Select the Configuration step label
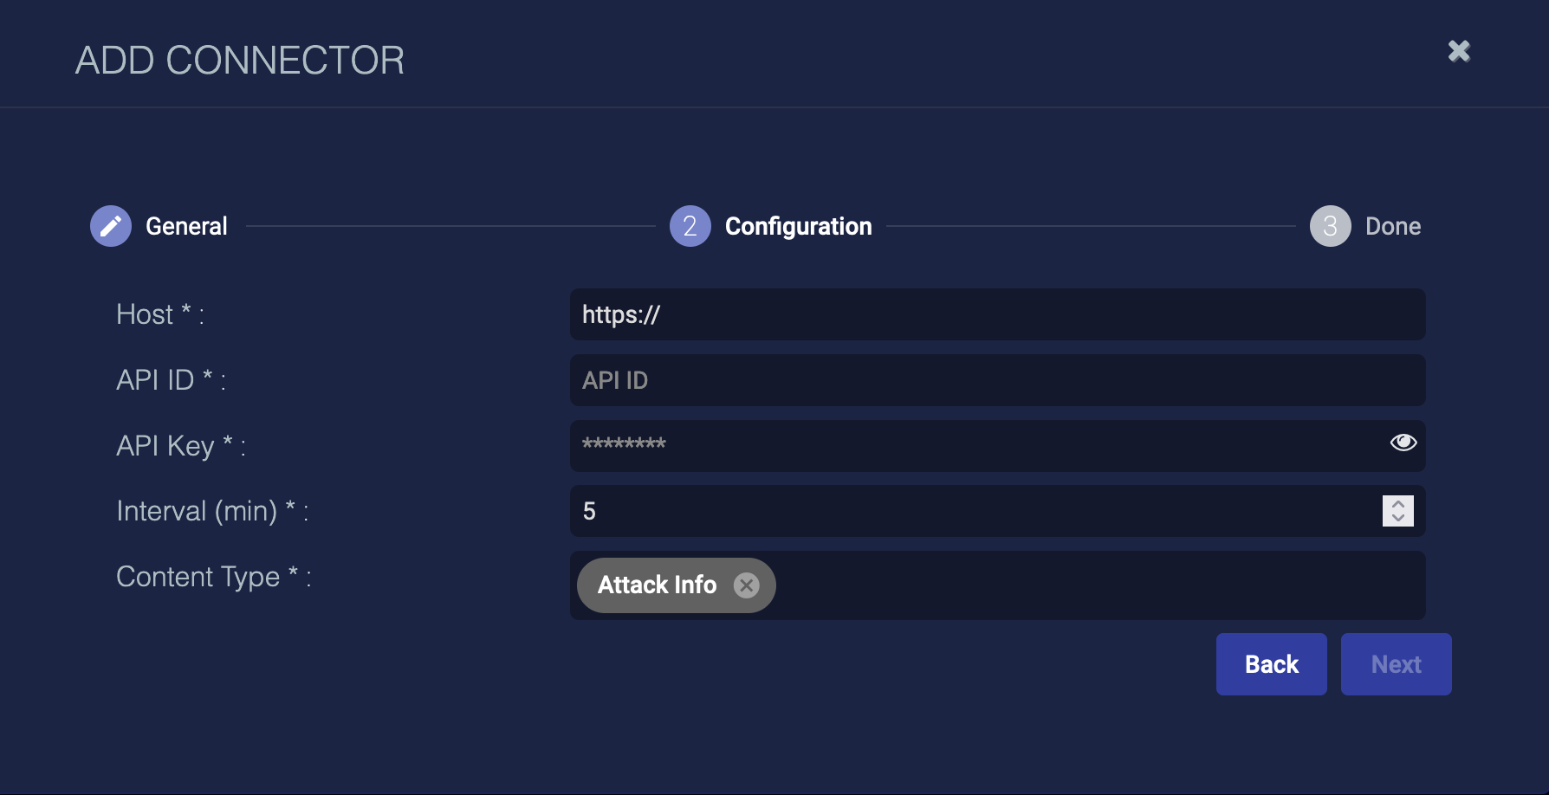1549x795 pixels. (799, 226)
